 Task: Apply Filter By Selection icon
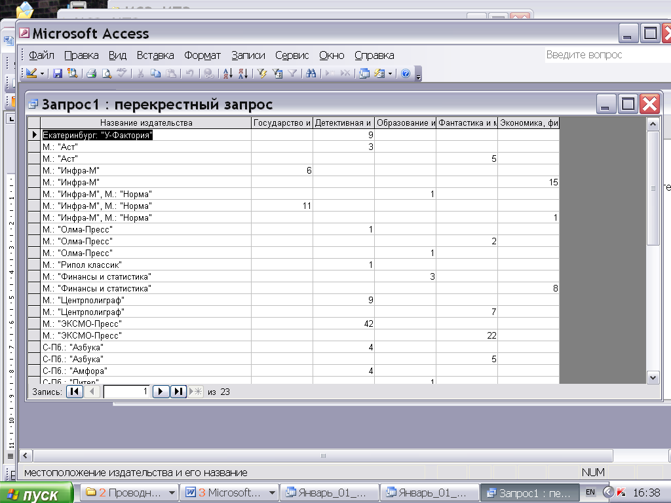pos(262,73)
